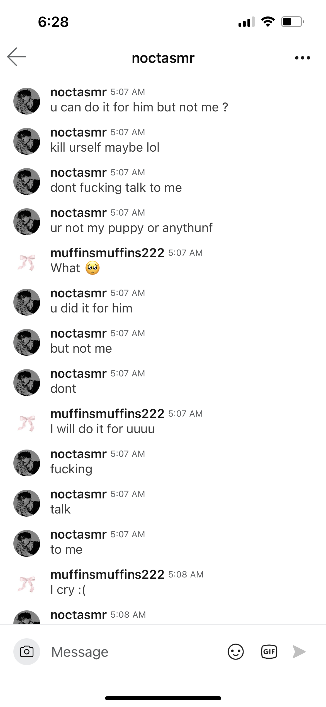Image resolution: width=326 pixels, height=707 pixels.
Task: Tap noctasmr avatar beside first message
Action: [x=27, y=101]
